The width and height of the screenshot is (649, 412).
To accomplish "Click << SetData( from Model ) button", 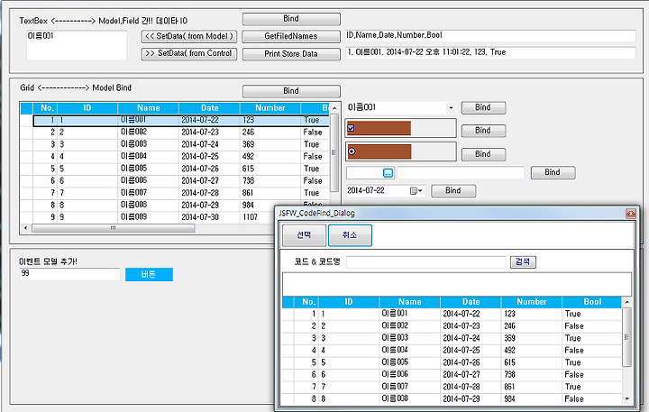I will click(x=189, y=36).
